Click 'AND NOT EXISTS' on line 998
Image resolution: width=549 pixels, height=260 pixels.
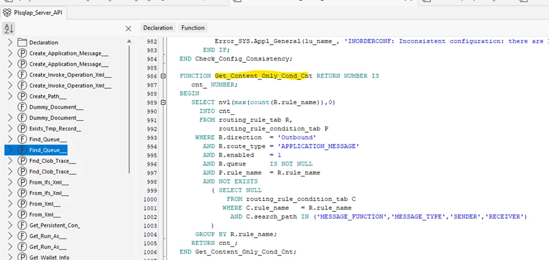tap(230, 181)
